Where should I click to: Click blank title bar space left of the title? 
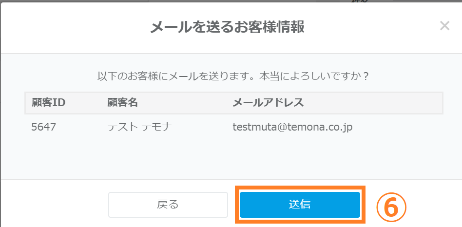tap(73, 27)
